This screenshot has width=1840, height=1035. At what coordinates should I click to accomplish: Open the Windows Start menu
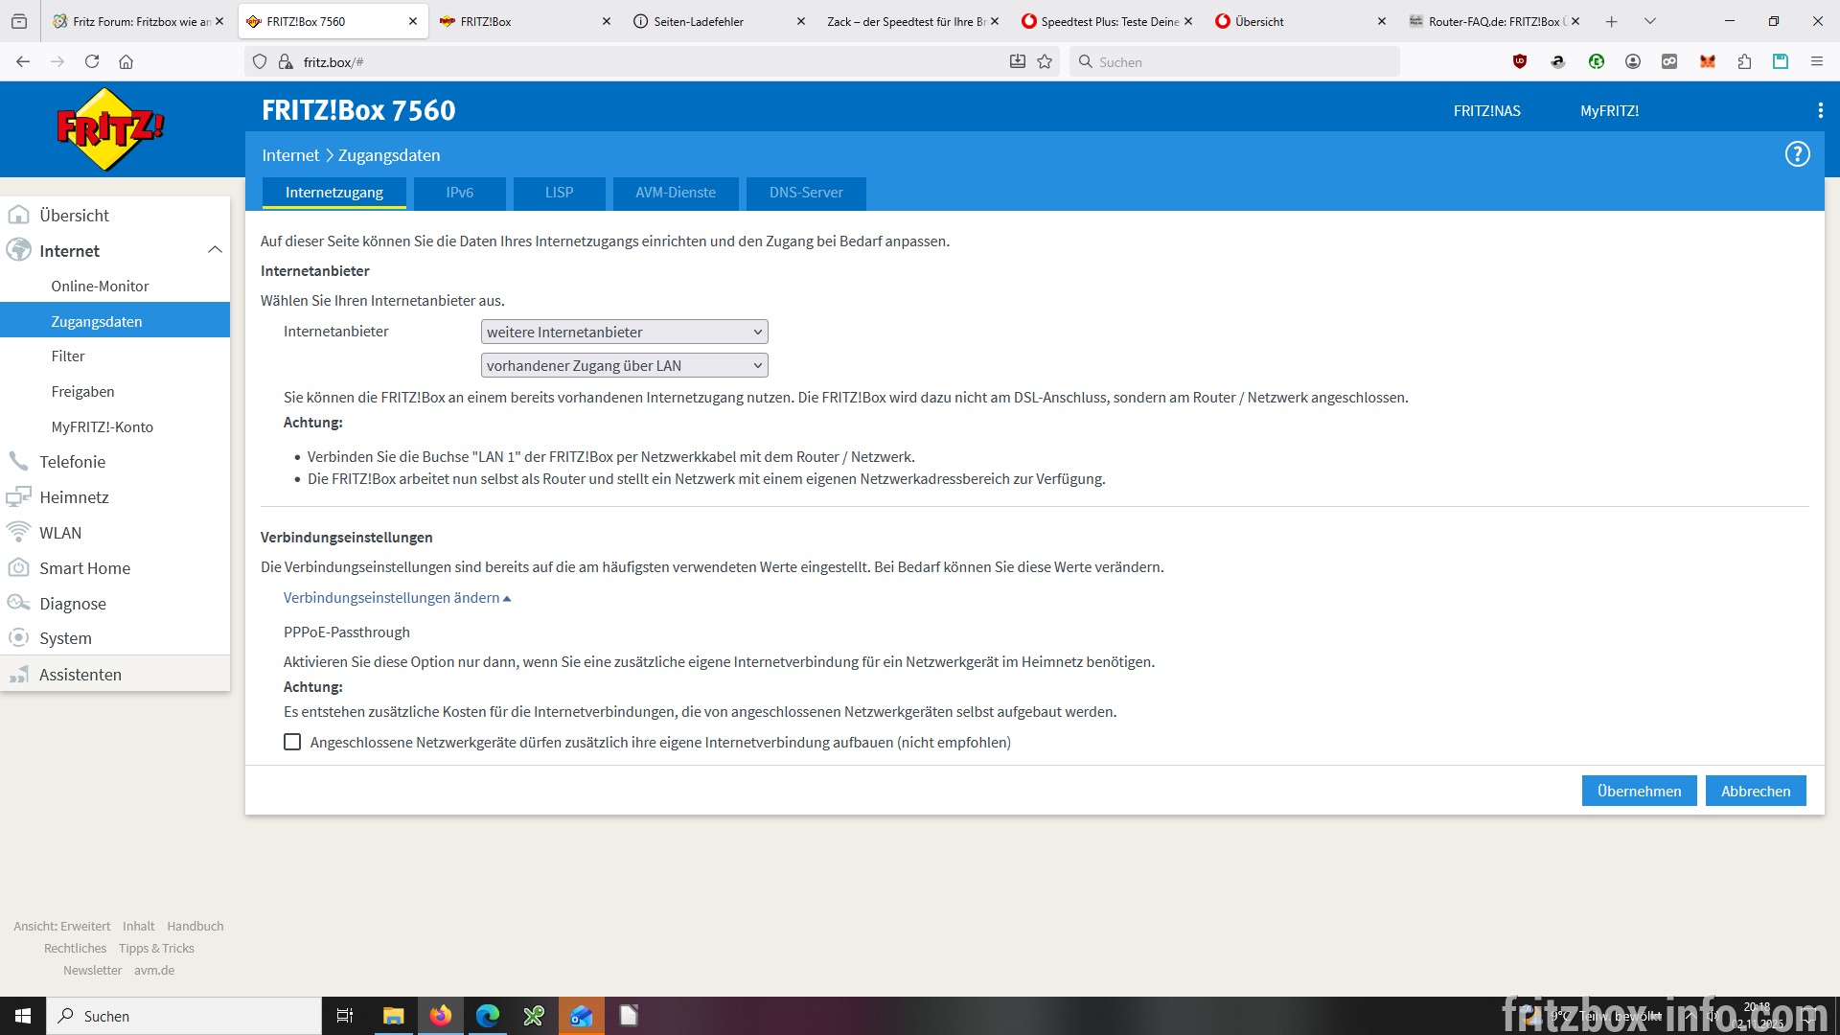23,1016
